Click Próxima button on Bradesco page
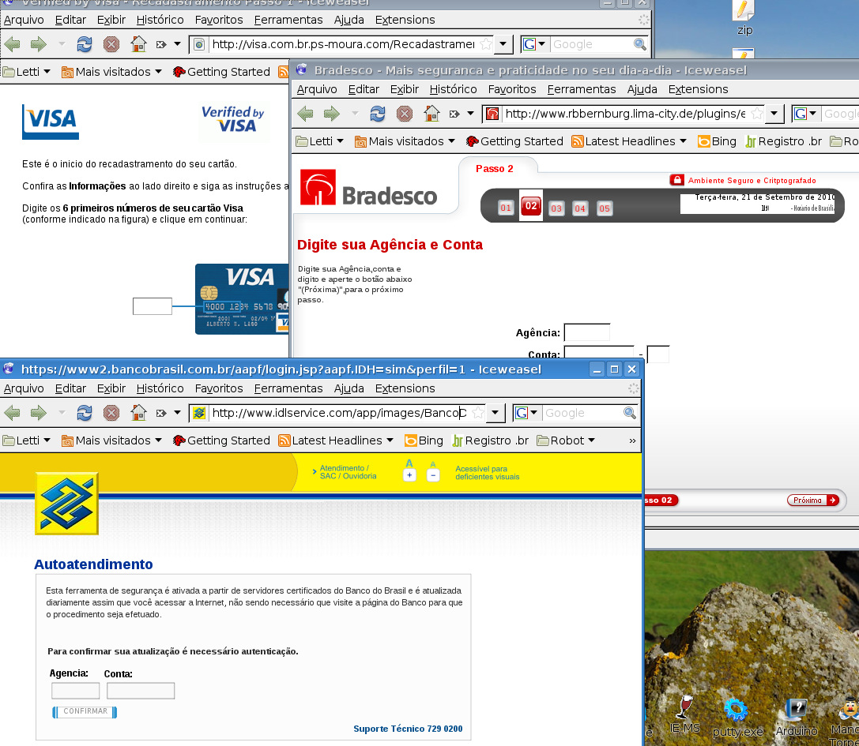The width and height of the screenshot is (859, 746). click(x=813, y=500)
